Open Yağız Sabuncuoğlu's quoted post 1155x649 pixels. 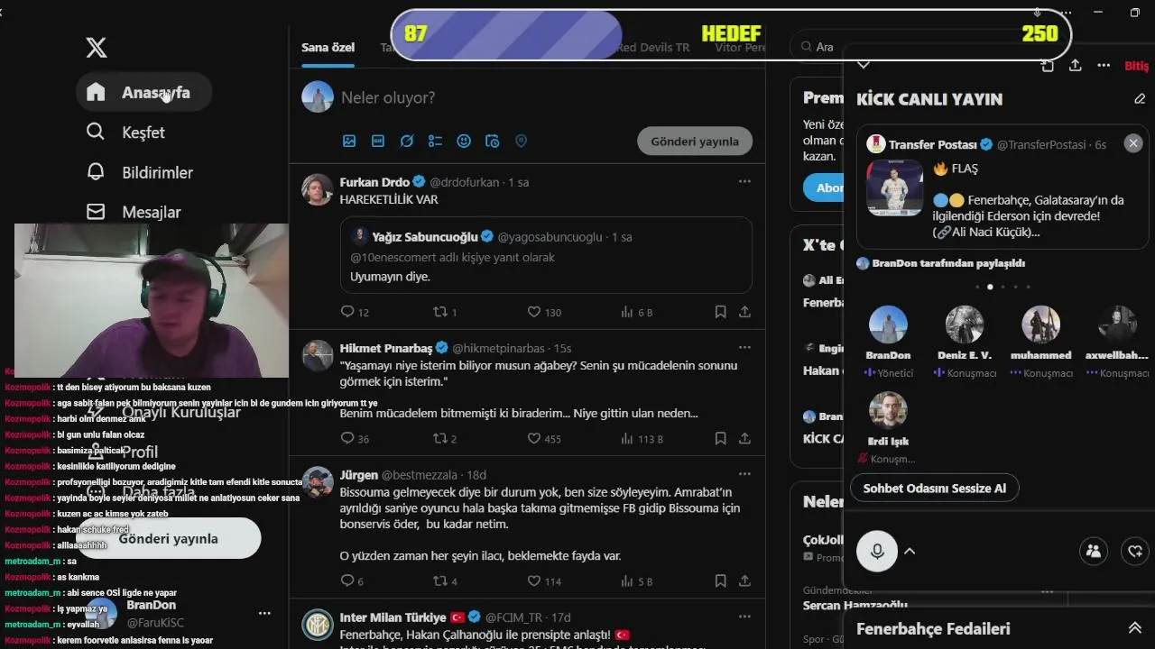tap(546, 255)
